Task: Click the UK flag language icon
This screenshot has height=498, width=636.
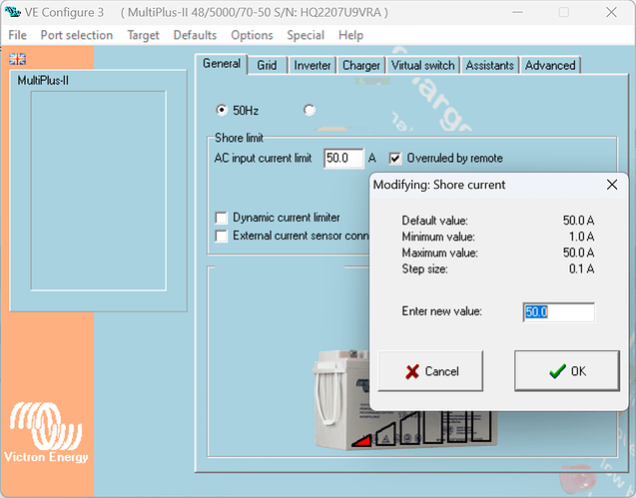Action: pos(17,59)
